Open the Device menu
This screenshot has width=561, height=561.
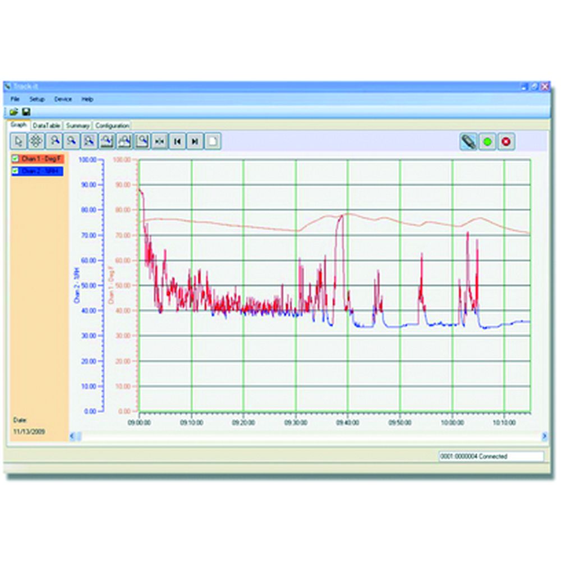coord(63,99)
